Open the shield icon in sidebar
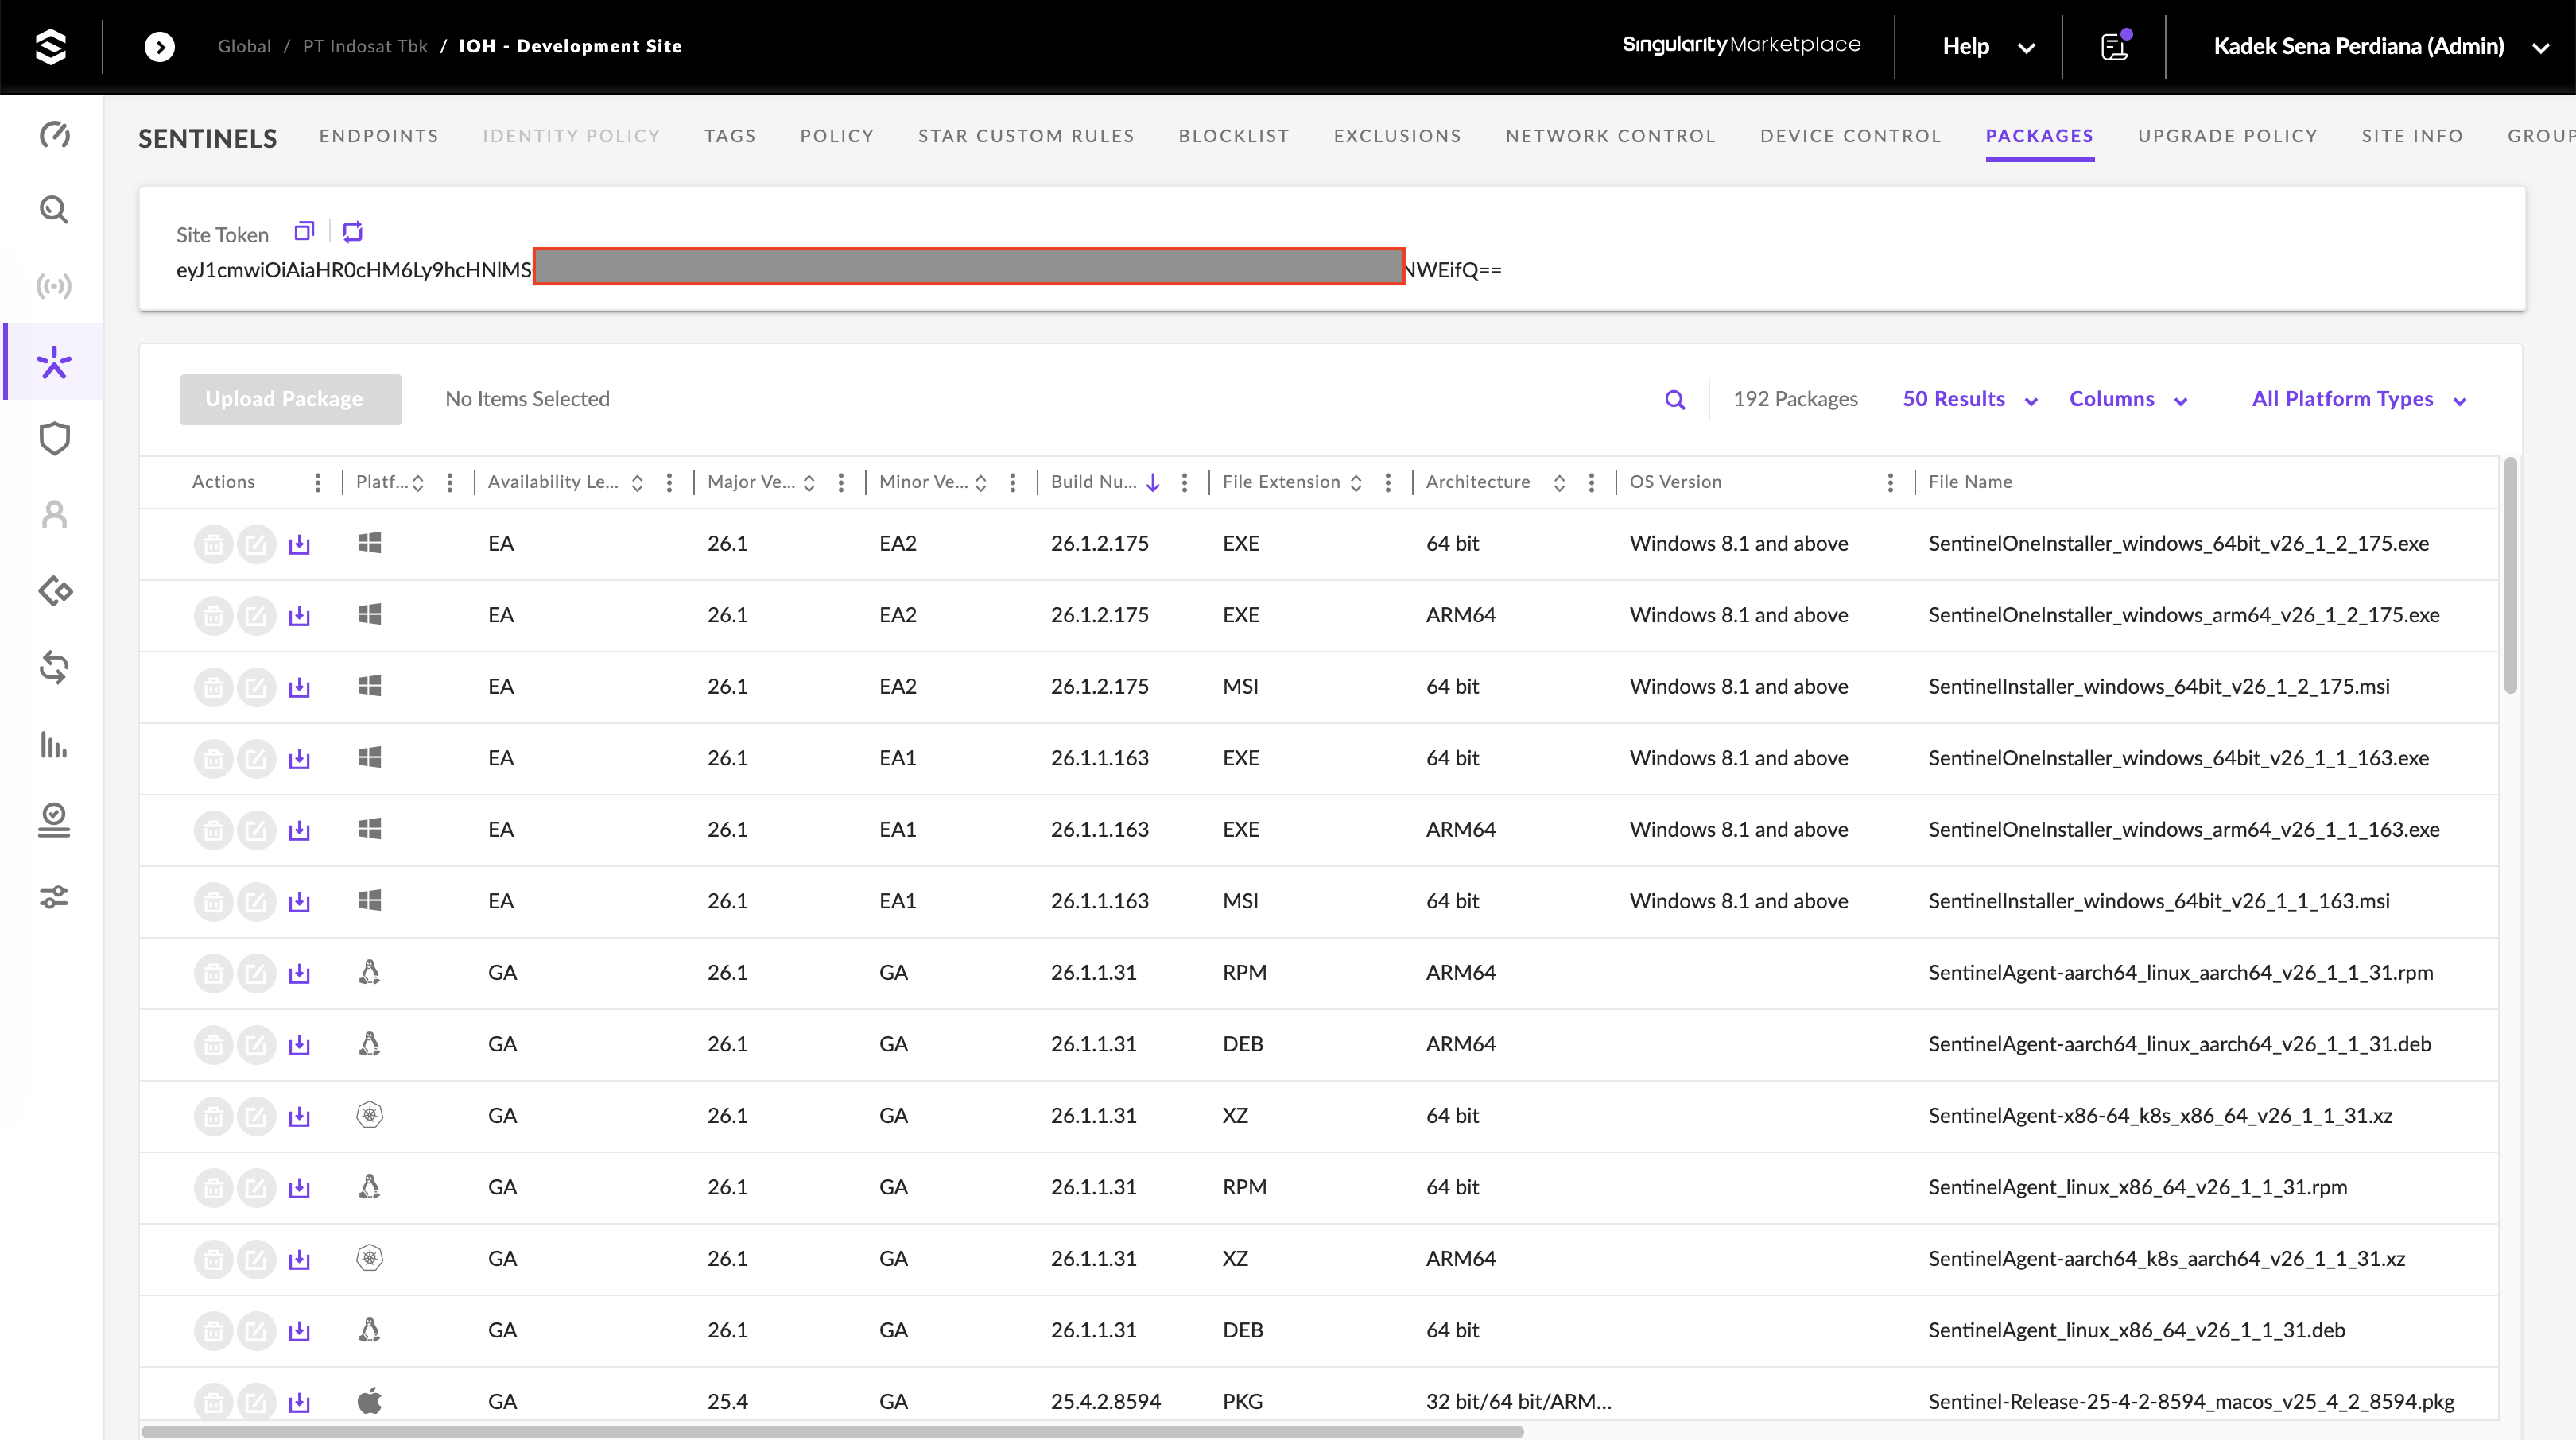Screen dimensions: 2576x1440 coord(54,439)
